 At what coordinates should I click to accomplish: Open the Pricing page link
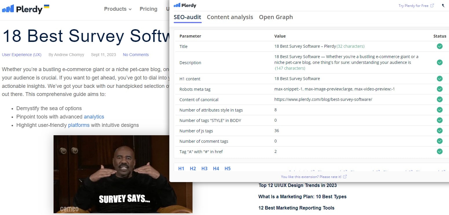pos(149,9)
